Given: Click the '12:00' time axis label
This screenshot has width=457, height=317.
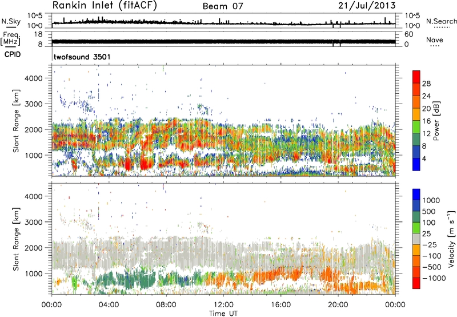Looking at the screenshot, I should 223,305.
